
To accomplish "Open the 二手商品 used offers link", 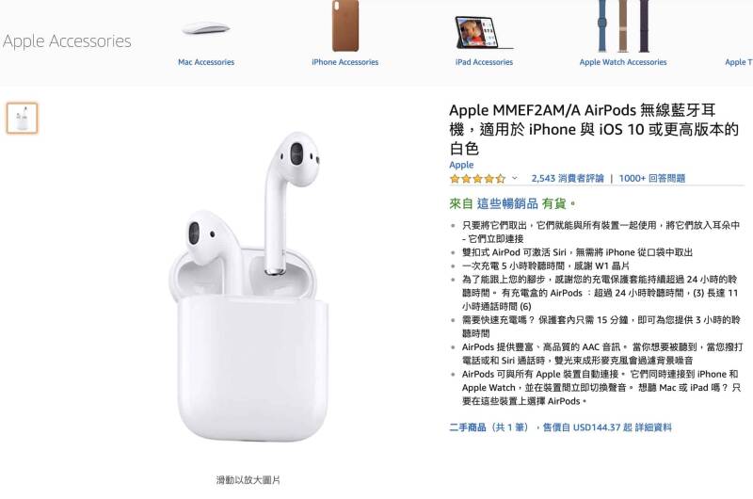I will tap(560, 427).
